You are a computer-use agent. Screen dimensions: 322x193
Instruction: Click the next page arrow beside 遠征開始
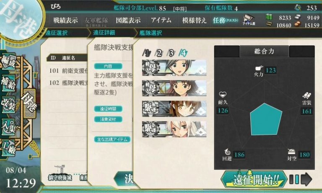pos(306,179)
